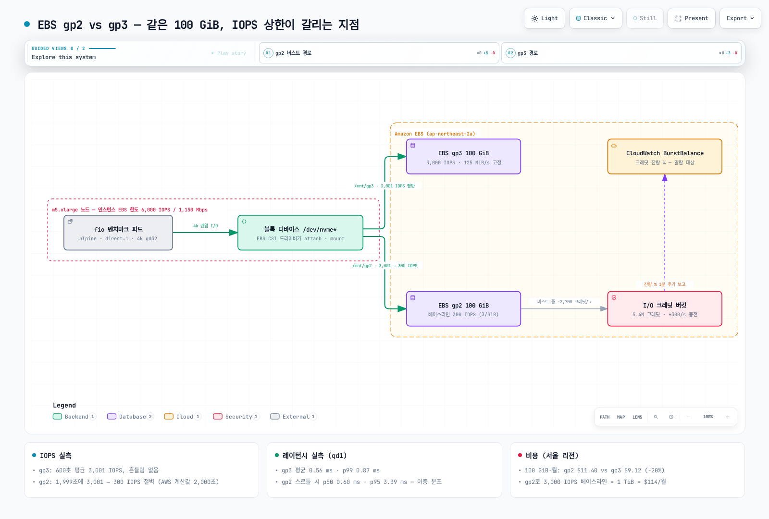Click the 4k 랜덤 I/O edge label
769x519 pixels.
tap(205, 226)
